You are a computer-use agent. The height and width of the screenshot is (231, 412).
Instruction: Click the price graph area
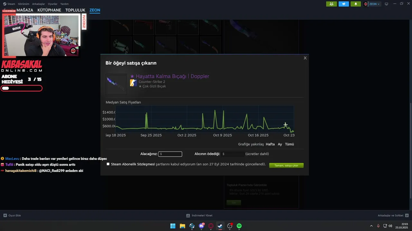(205, 119)
